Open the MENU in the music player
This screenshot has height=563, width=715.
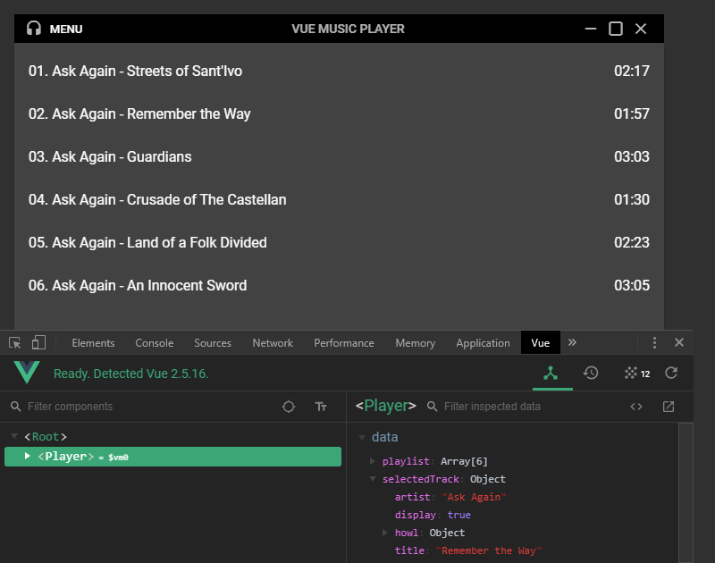[x=66, y=29]
